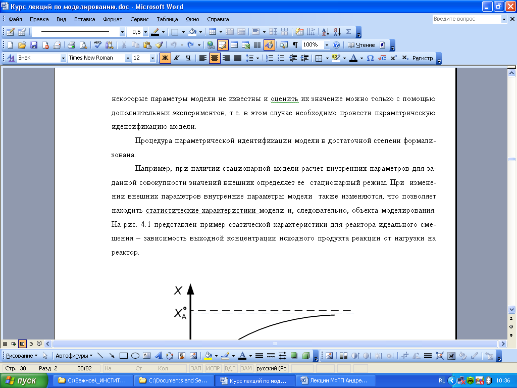Click the AutoSum sigma icon
This screenshot has height=388, width=517.
348,32
